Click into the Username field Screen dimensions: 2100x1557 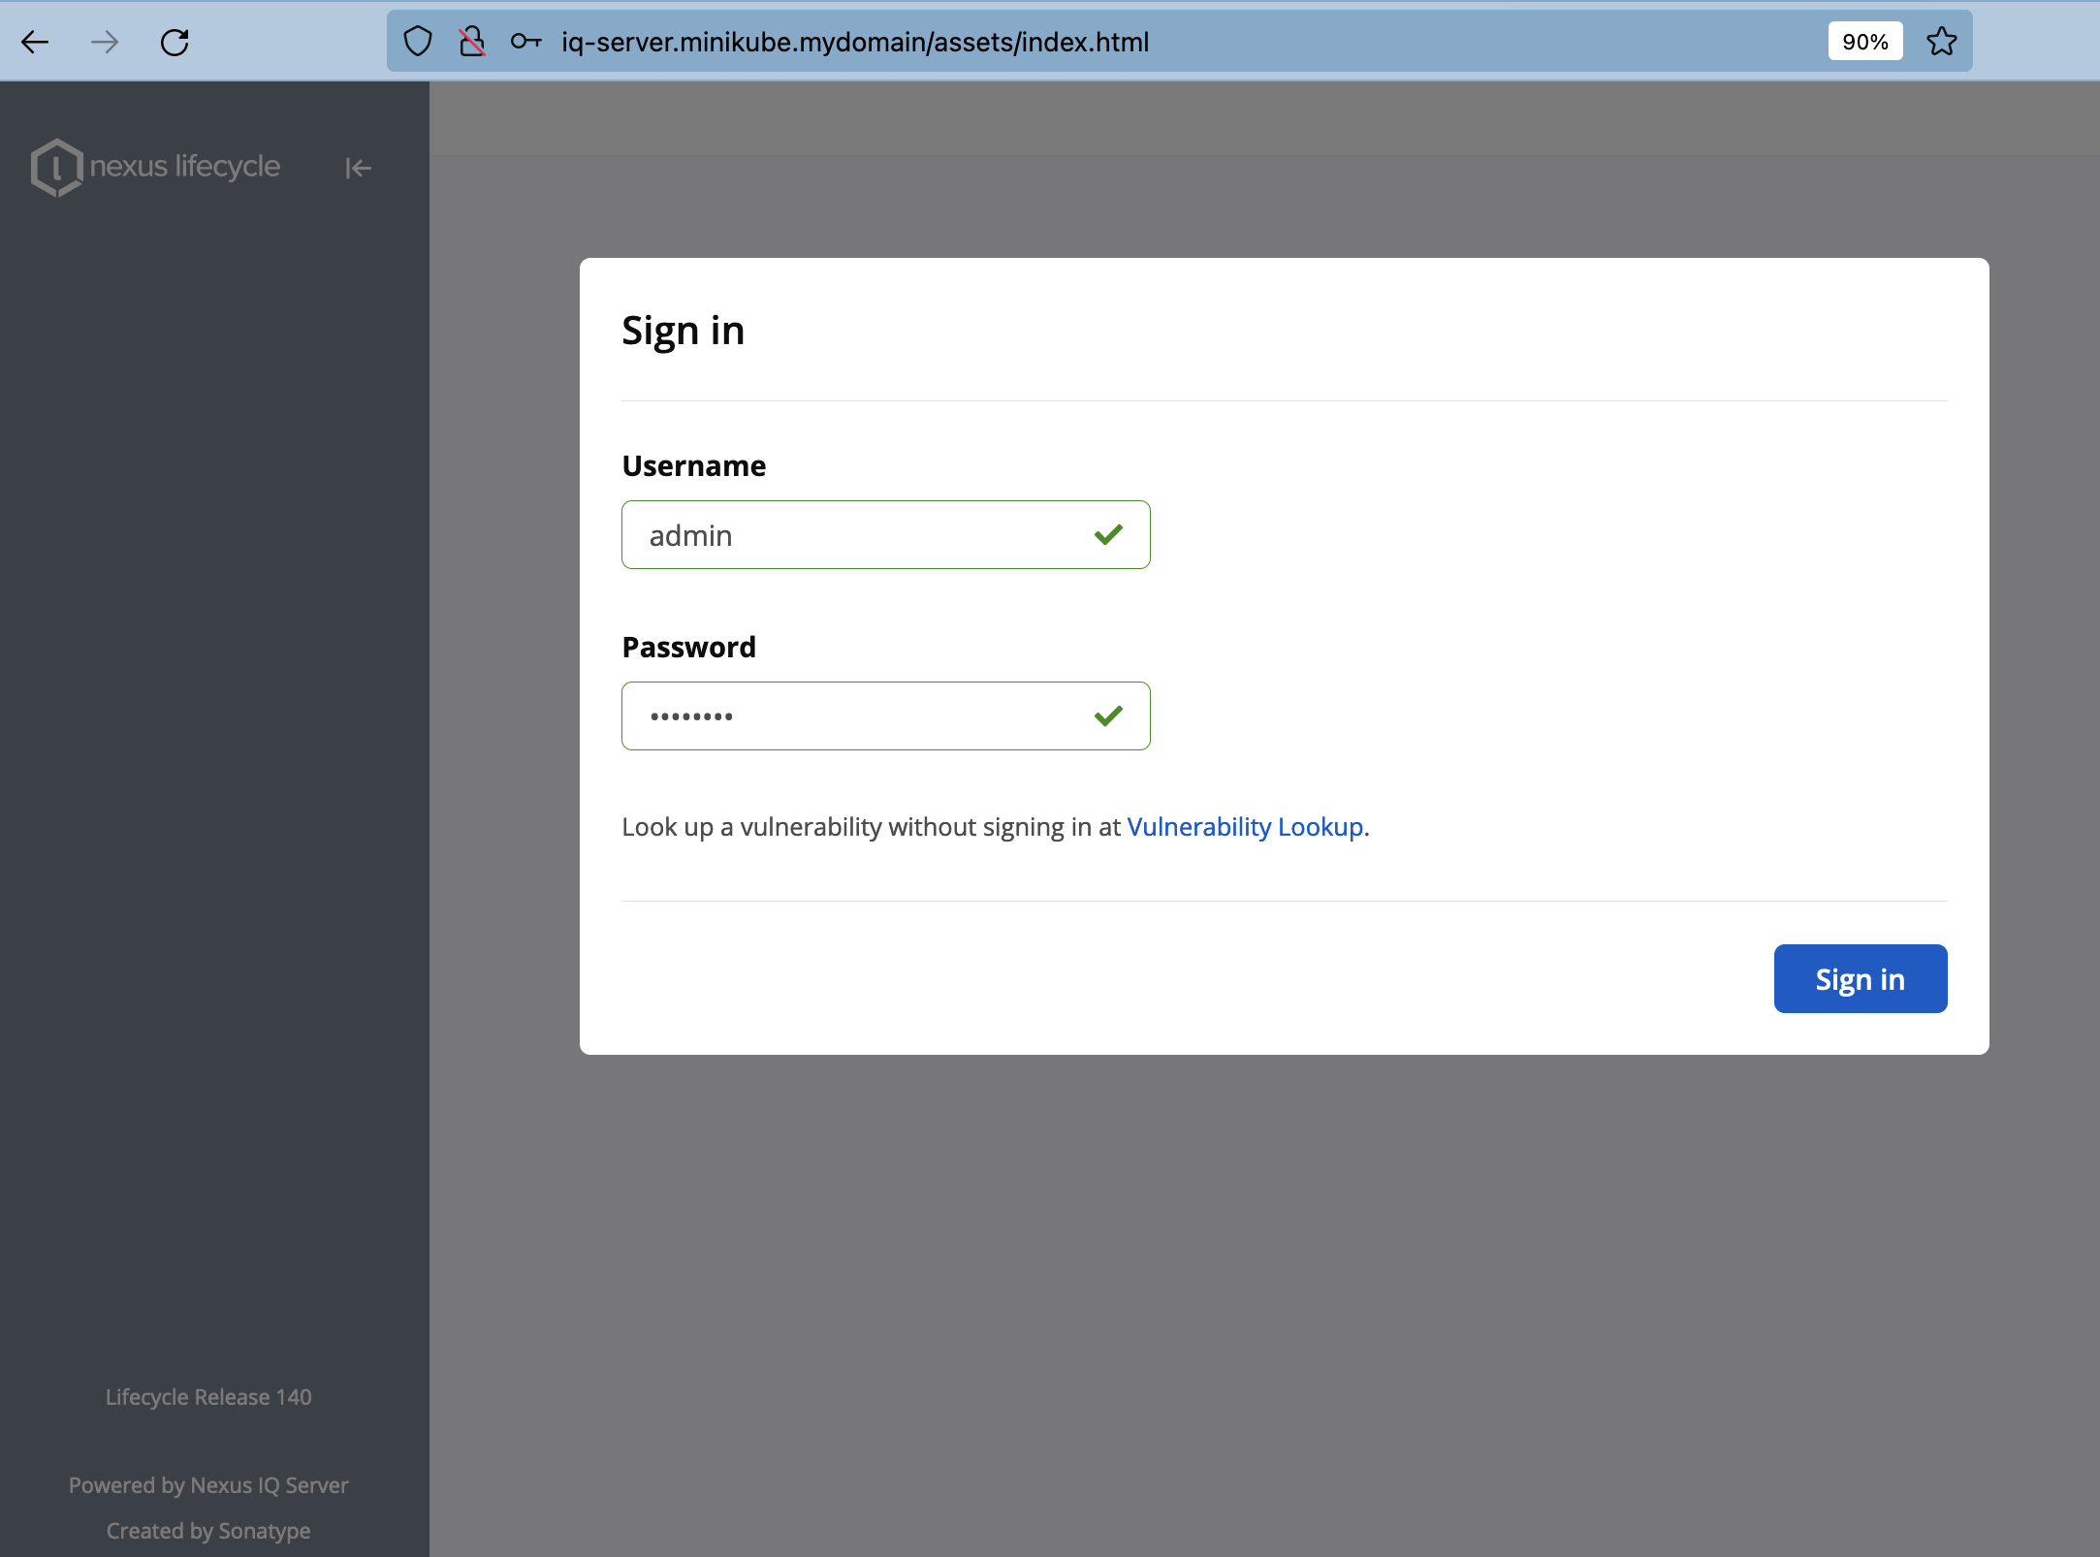(x=853, y=535)
